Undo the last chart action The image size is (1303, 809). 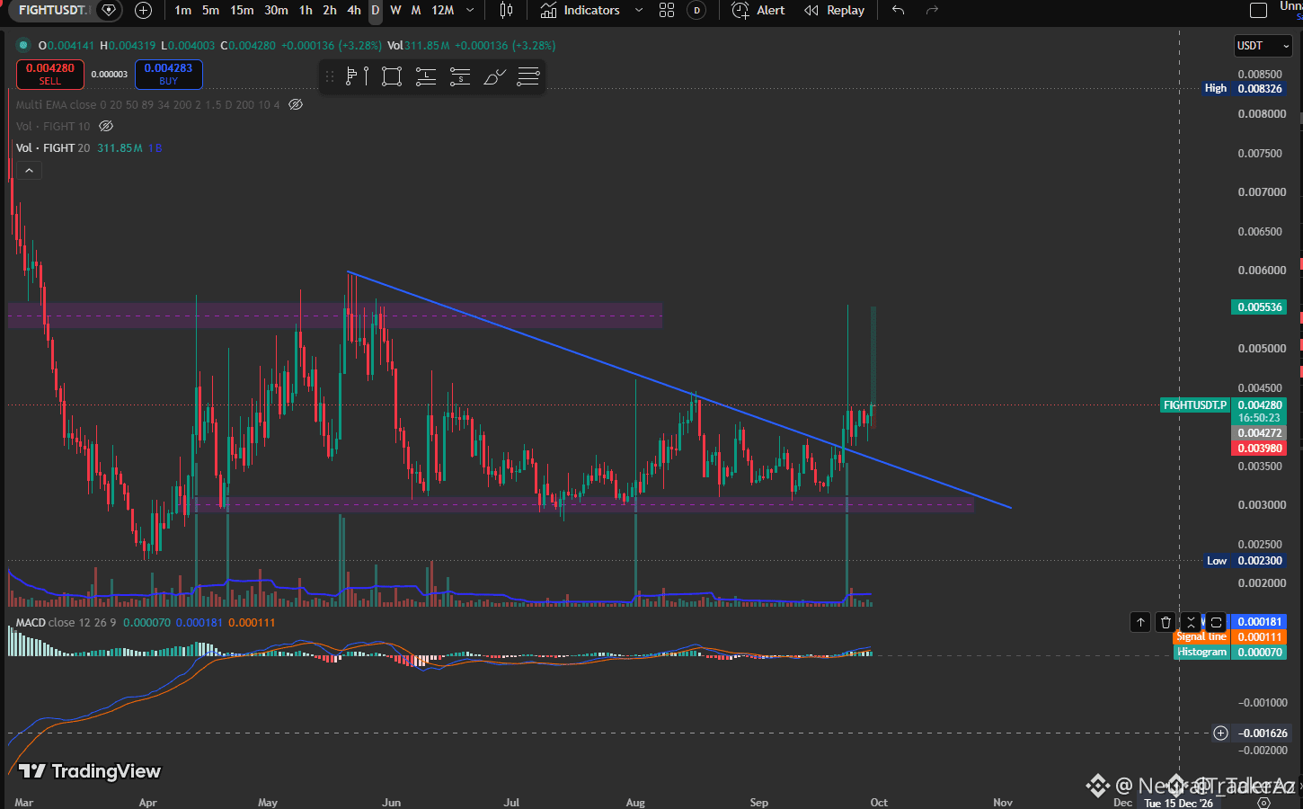click(898, 11)
